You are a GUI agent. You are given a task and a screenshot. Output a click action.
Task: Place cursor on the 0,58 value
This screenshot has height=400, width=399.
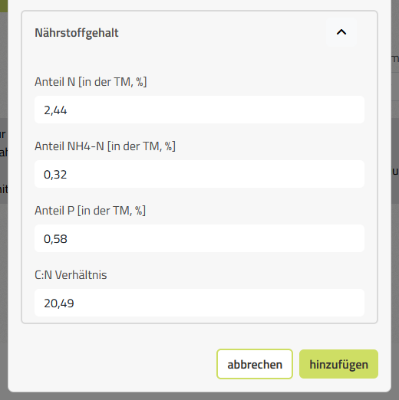pos(55,239)
